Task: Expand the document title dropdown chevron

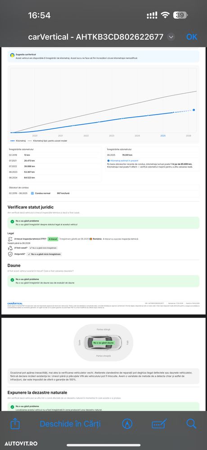Action: [171, 37]
